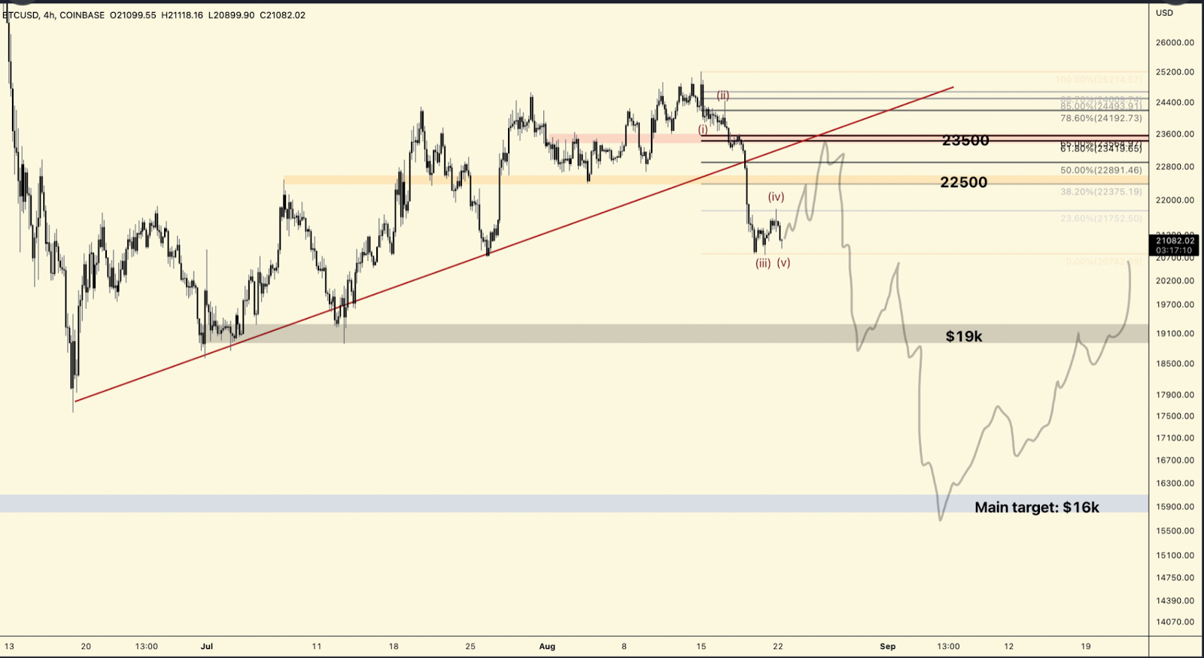
Task: Click the 15100.00 price axis tick
Action: tap(1175, 556)
